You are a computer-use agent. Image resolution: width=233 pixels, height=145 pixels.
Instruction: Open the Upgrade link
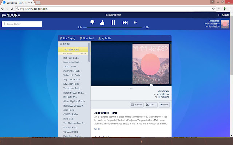coord(225,15)
